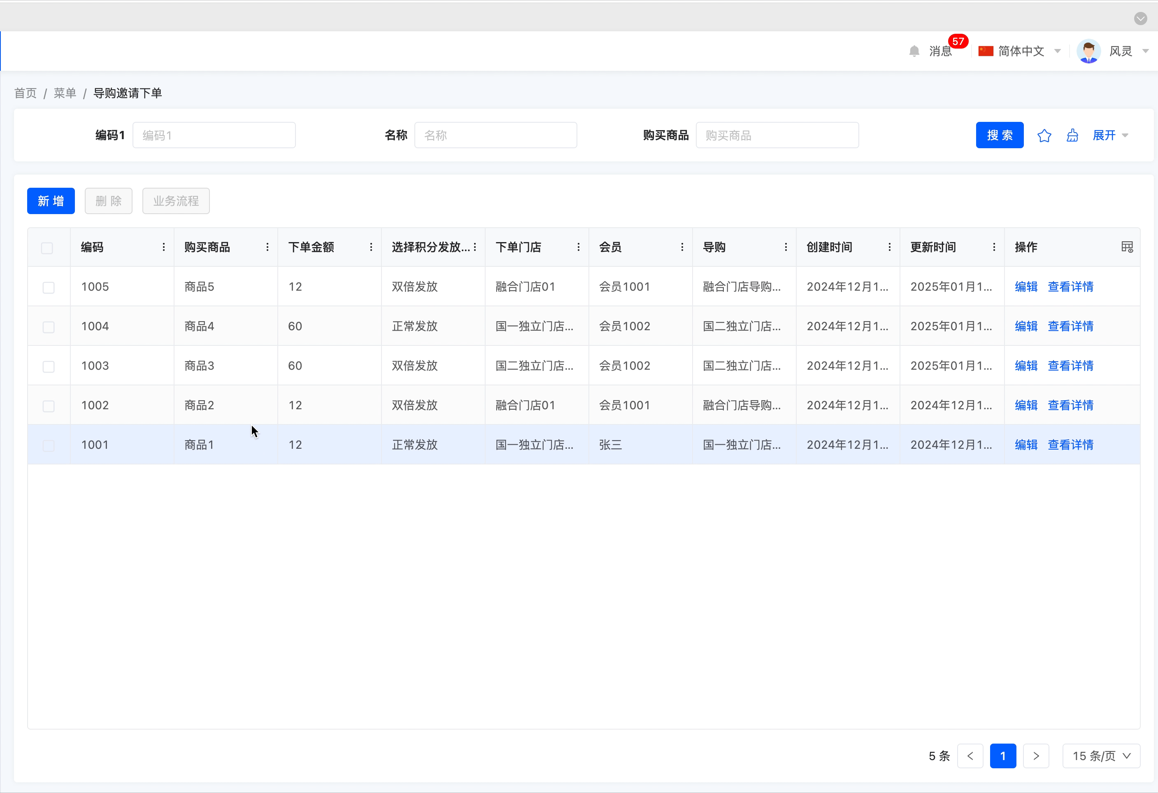1158x793 pixels.
Task: Check the row 1005 checkbox
Action: tap(48, 287)
